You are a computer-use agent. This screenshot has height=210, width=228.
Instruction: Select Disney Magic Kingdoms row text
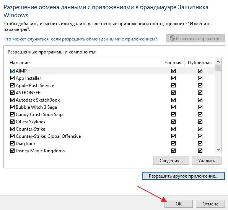40,150
